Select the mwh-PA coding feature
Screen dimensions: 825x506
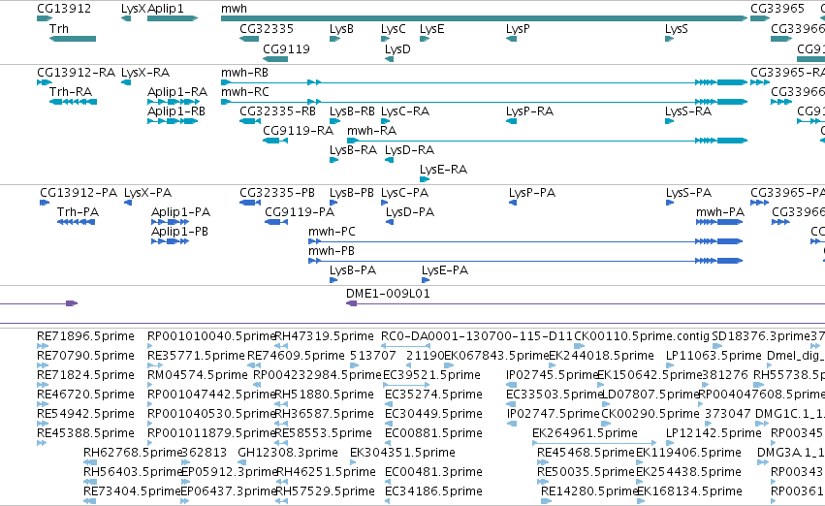pyautogui.click(x=719, y=222)
